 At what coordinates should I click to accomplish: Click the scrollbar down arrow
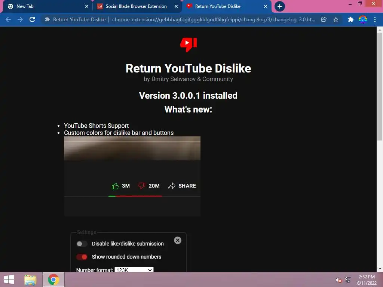(380, 269)
